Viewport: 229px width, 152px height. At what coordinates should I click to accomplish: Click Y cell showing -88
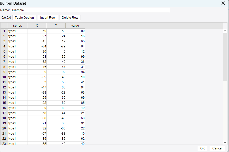[x=56, y=134]
